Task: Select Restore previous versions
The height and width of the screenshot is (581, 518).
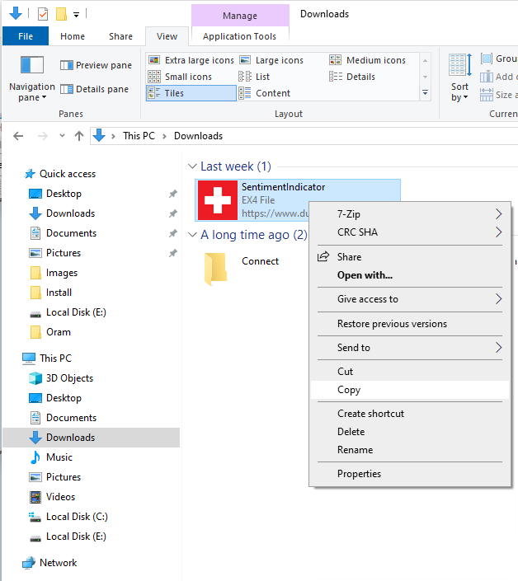Action: [410, 324]
